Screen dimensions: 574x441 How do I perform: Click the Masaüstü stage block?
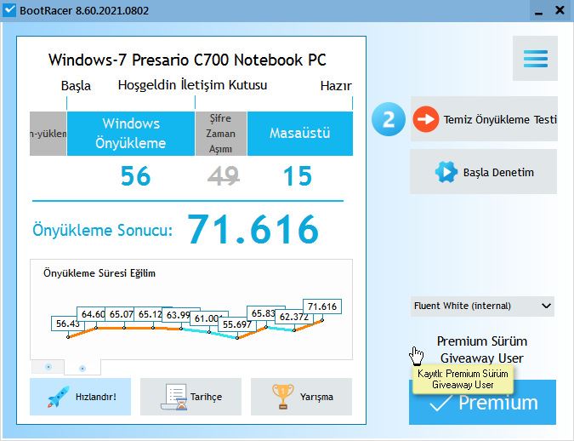[300, 134]
